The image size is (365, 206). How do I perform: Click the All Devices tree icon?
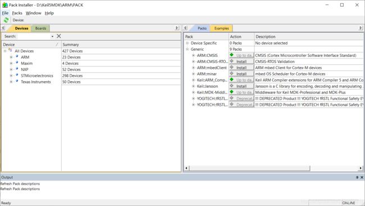coord(10,50)
